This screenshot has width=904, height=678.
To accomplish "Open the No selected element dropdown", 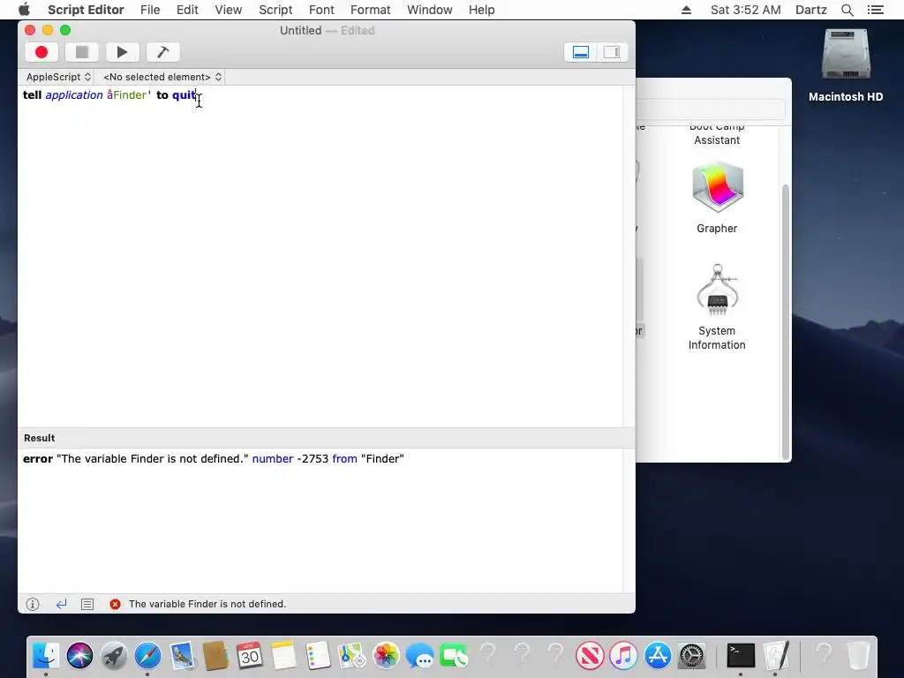I will point(162,77).
